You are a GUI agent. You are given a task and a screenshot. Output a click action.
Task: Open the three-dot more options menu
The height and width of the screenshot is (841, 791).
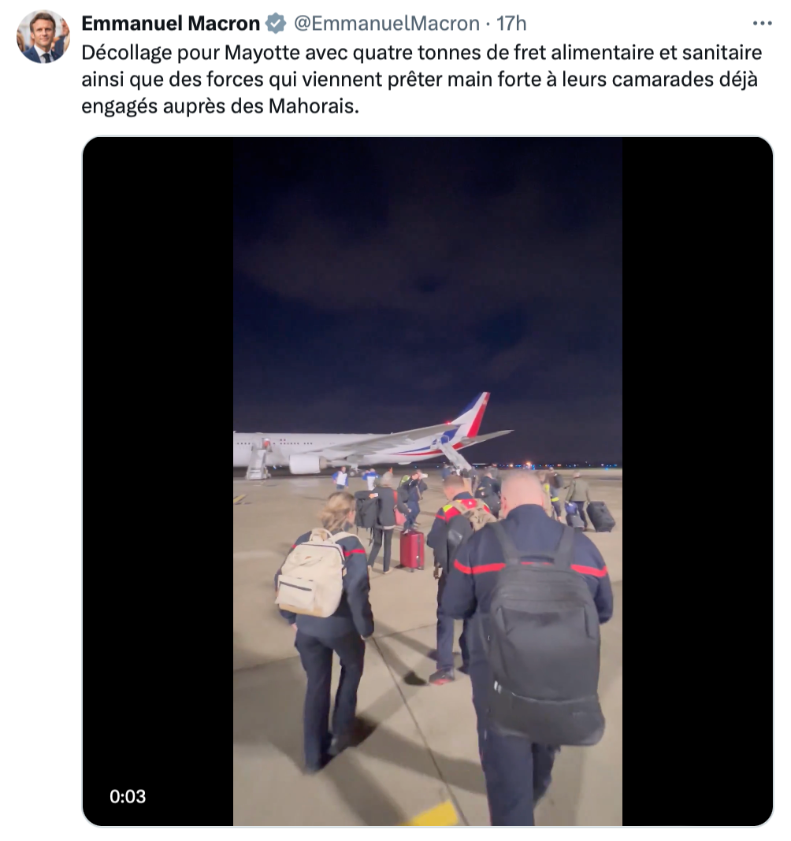[762, 24]
